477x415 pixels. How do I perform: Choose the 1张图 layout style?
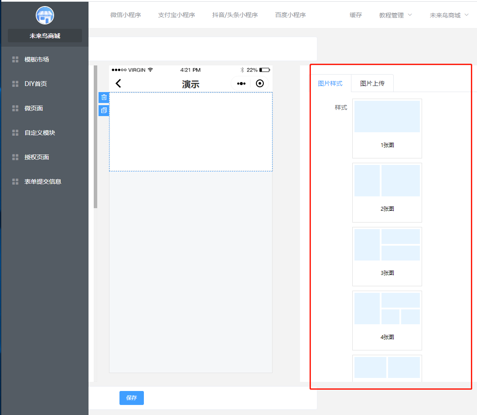click(x=387, y=128)
